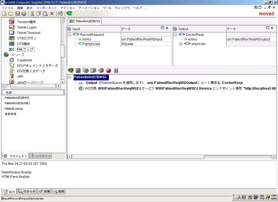278x202 pixels.
Task: Click the Print toolbar icon
Action: (24, 14)
